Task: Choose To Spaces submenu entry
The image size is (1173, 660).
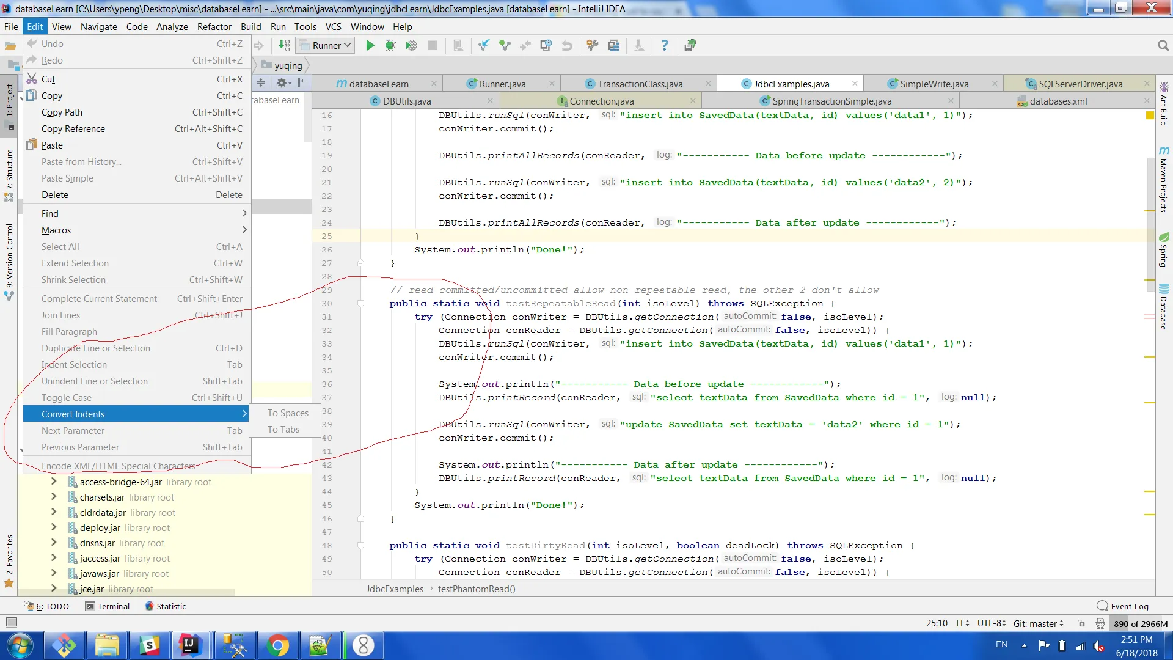Action: pyautogui.click(x=288, y=413)
